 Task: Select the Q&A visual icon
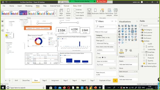tap(122, 40)
